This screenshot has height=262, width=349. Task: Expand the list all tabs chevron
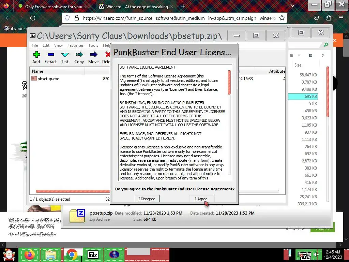coord(292,6)
